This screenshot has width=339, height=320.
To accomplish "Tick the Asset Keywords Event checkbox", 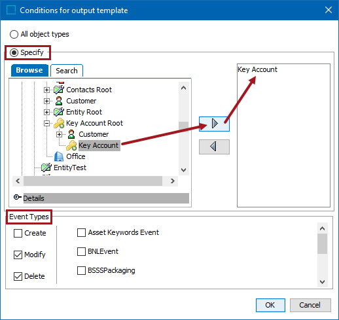I will tap(81, 232).
